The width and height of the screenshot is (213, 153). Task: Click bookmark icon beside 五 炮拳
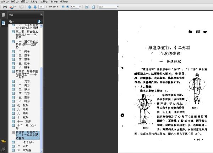(13, 63)
